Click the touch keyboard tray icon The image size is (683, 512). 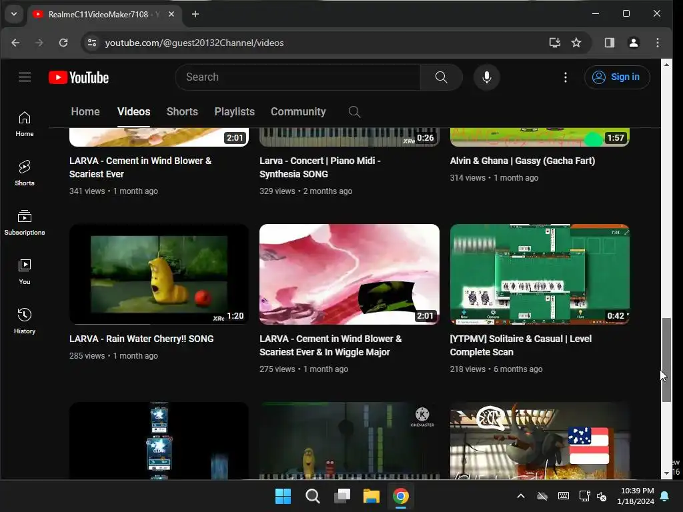point(563,496)
